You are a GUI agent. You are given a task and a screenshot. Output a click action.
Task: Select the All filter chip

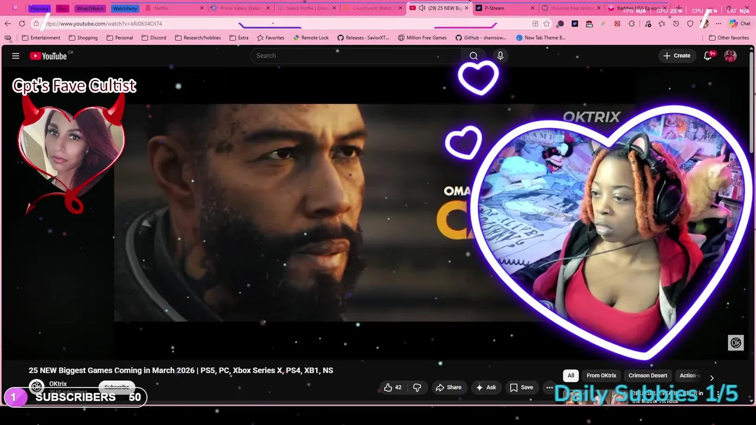[x=571, y=375]
